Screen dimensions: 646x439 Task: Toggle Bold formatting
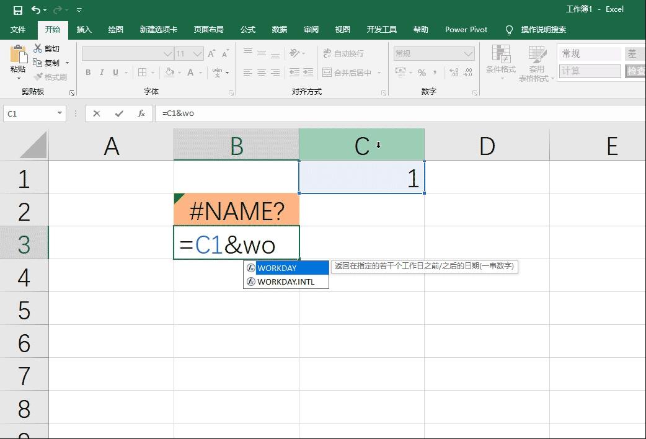88,73
